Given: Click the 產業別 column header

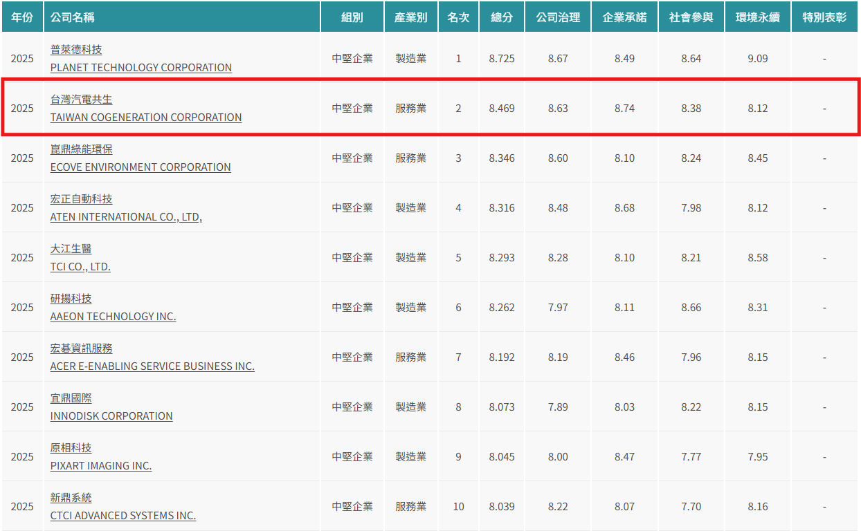Looking at the screenshot, I should 411,17.
